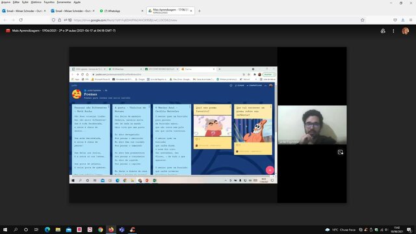Open the Google account avatar
The width and height of the screenshot is (416, 234).
click(x=405, y=31)
